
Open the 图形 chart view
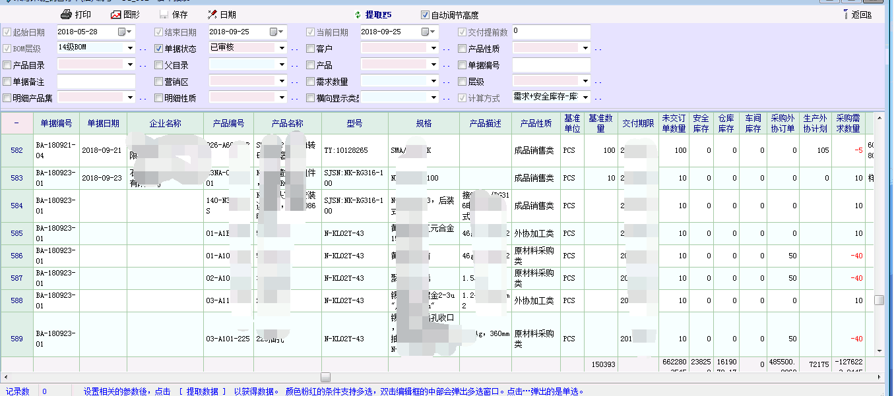coord(115,14)
